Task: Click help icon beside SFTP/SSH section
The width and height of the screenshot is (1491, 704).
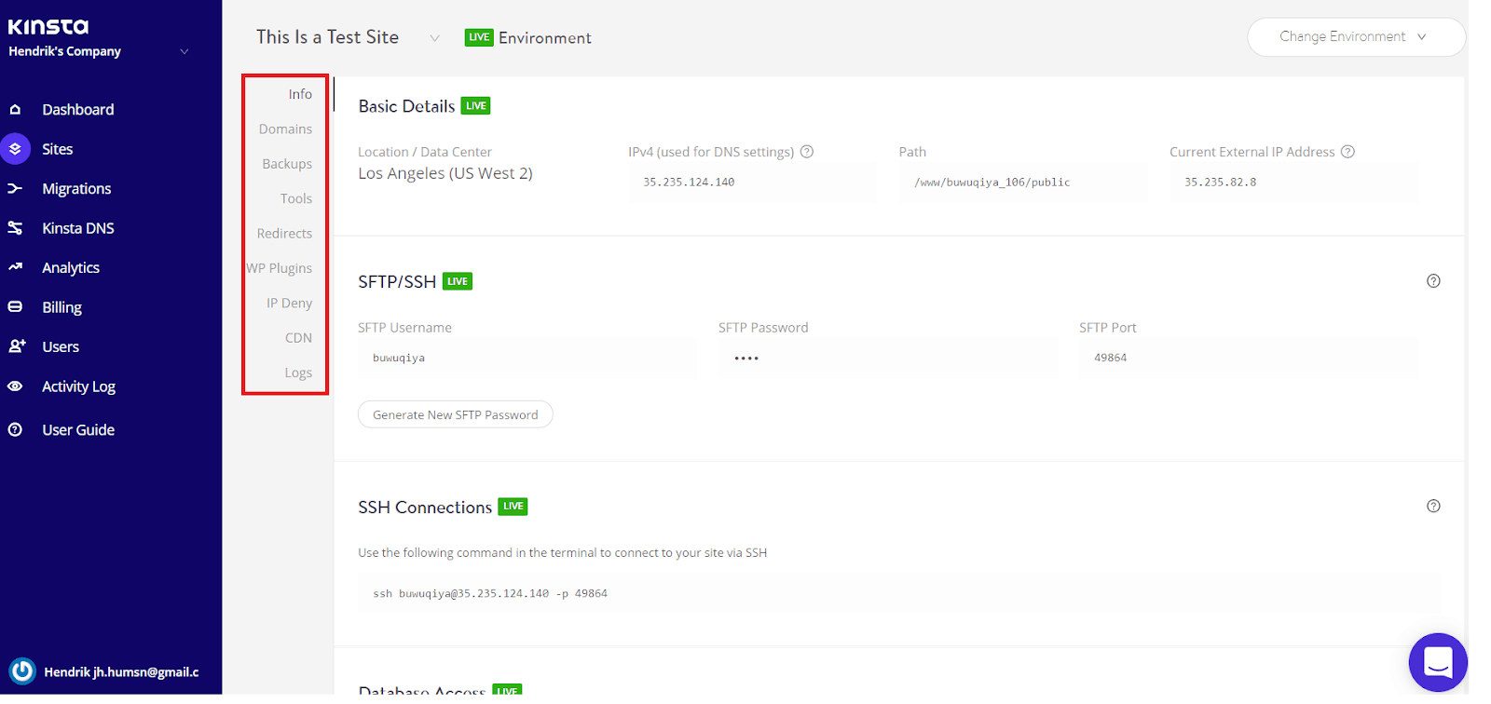Action: point(1433,281)
